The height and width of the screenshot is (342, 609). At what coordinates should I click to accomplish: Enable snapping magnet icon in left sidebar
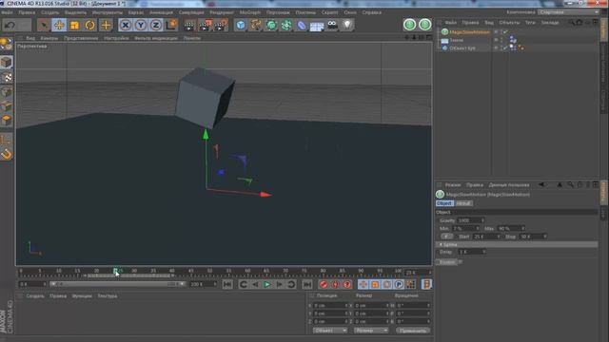[7, 154]
